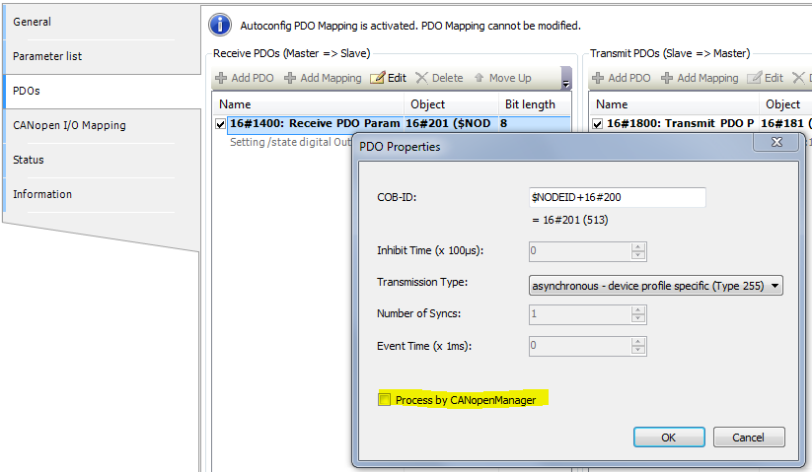Increase Number of Syncs with up arrow
The width and height of the screenshot is (812, 472).
coord(638,310)
